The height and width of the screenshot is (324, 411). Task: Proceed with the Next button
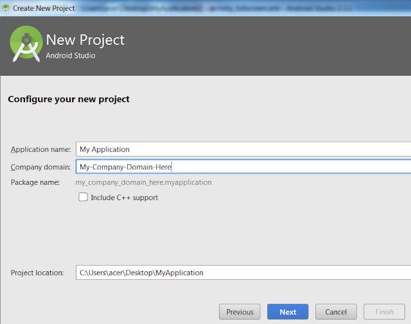pos(288,312)
